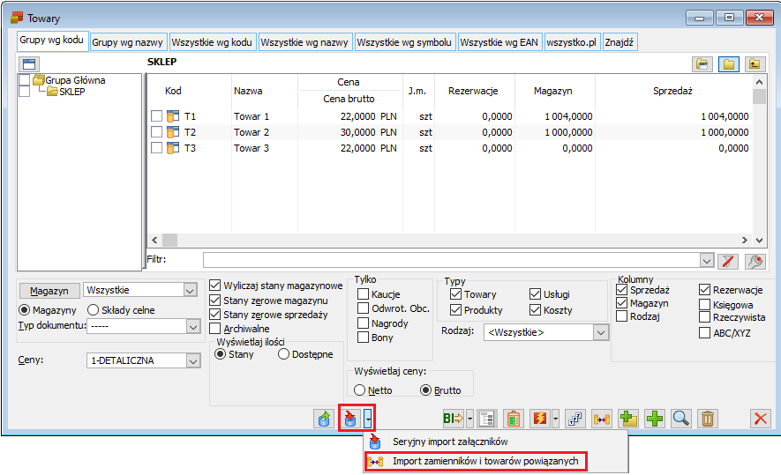
Task: Enable 'Archiwalne' checkbox
Action: click(x=215, y=329)
